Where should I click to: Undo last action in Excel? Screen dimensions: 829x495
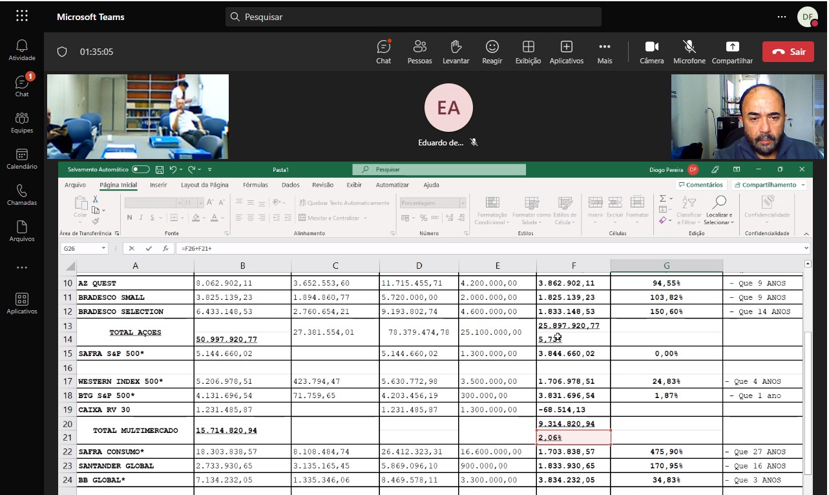[x=173, y=169]
